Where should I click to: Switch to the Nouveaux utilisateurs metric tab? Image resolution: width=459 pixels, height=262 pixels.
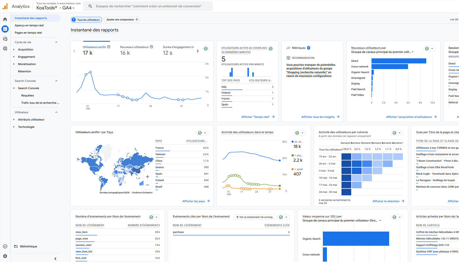[137, 50]
